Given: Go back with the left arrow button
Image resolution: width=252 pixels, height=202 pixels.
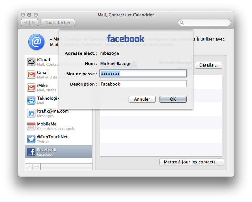Looking at the screenshot, I should pyautogui.click(x=25, y=23).
